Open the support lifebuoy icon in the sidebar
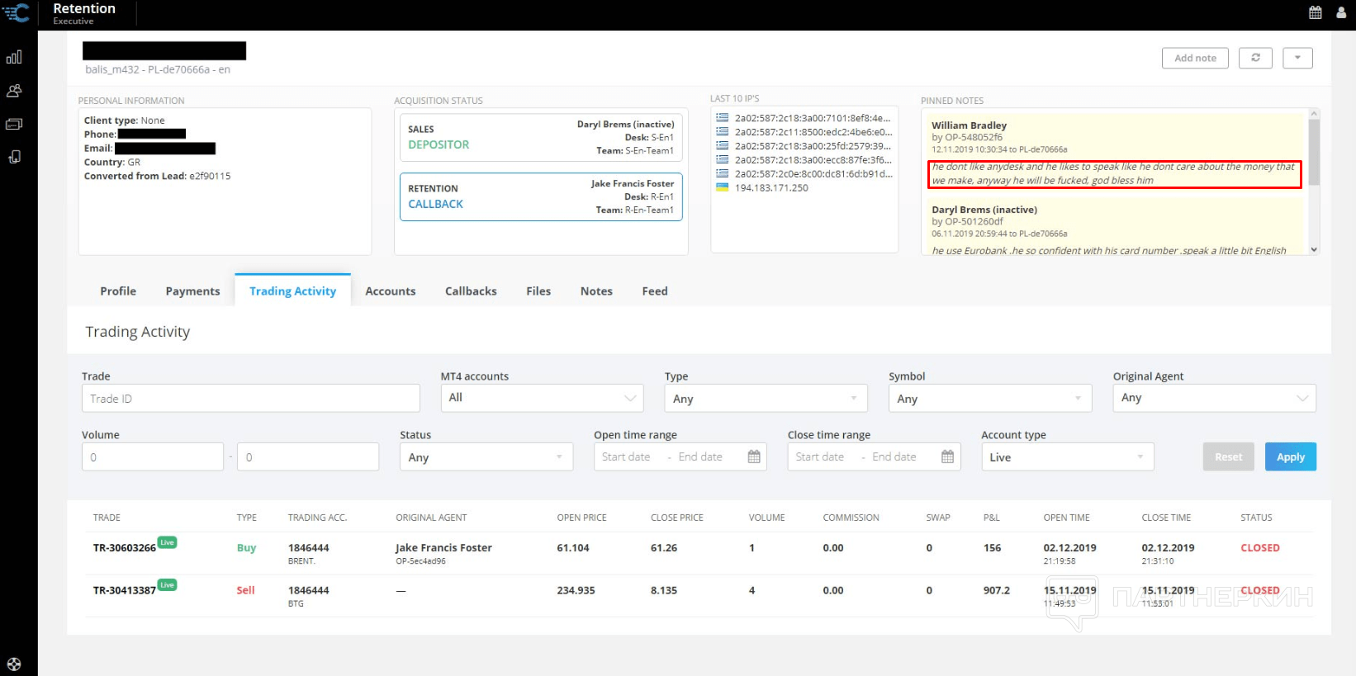 (x=14, y=664)
